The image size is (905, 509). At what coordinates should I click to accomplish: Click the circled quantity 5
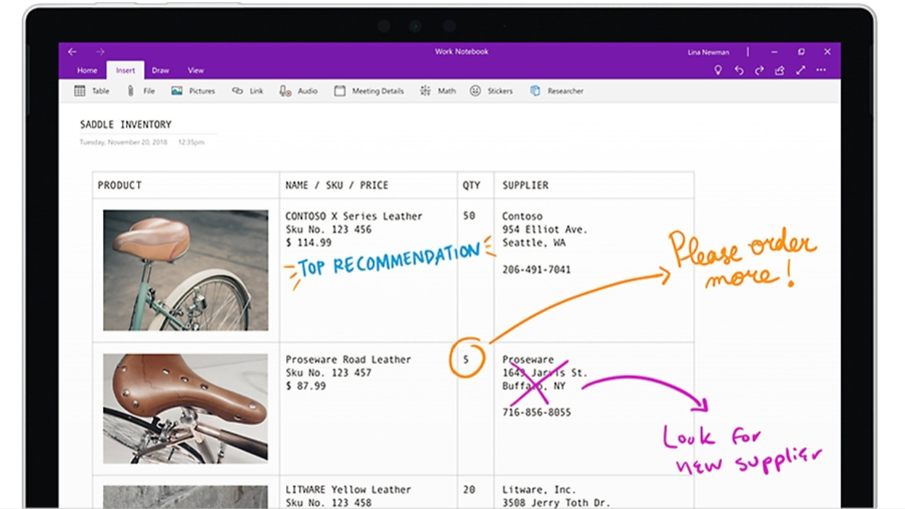click(466, 359)
